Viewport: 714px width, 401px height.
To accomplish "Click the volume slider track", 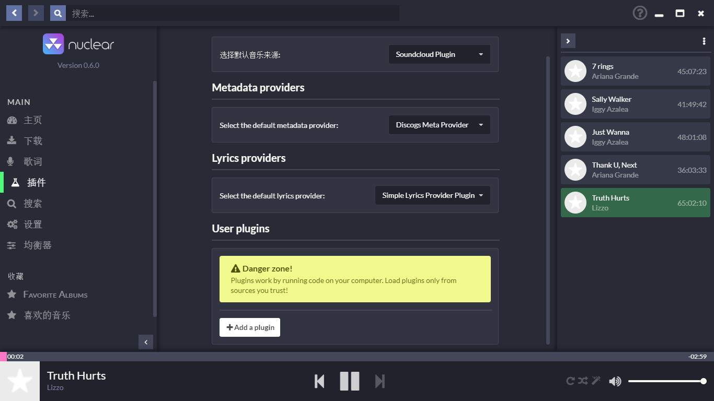I will pyautogui.click(x=667, y=381).
